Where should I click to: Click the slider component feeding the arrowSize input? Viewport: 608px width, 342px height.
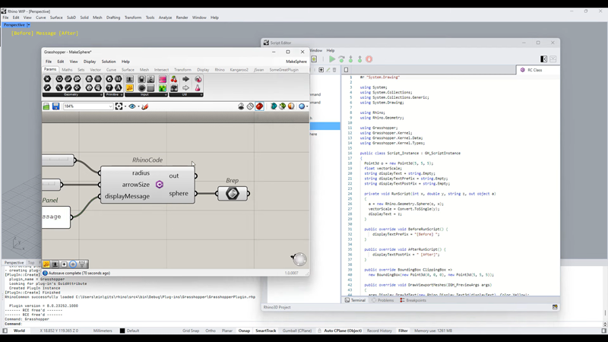coord(52,185)
